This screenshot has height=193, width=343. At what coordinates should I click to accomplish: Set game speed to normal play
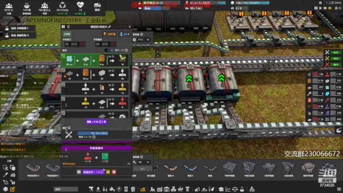[x=320, y=8]
